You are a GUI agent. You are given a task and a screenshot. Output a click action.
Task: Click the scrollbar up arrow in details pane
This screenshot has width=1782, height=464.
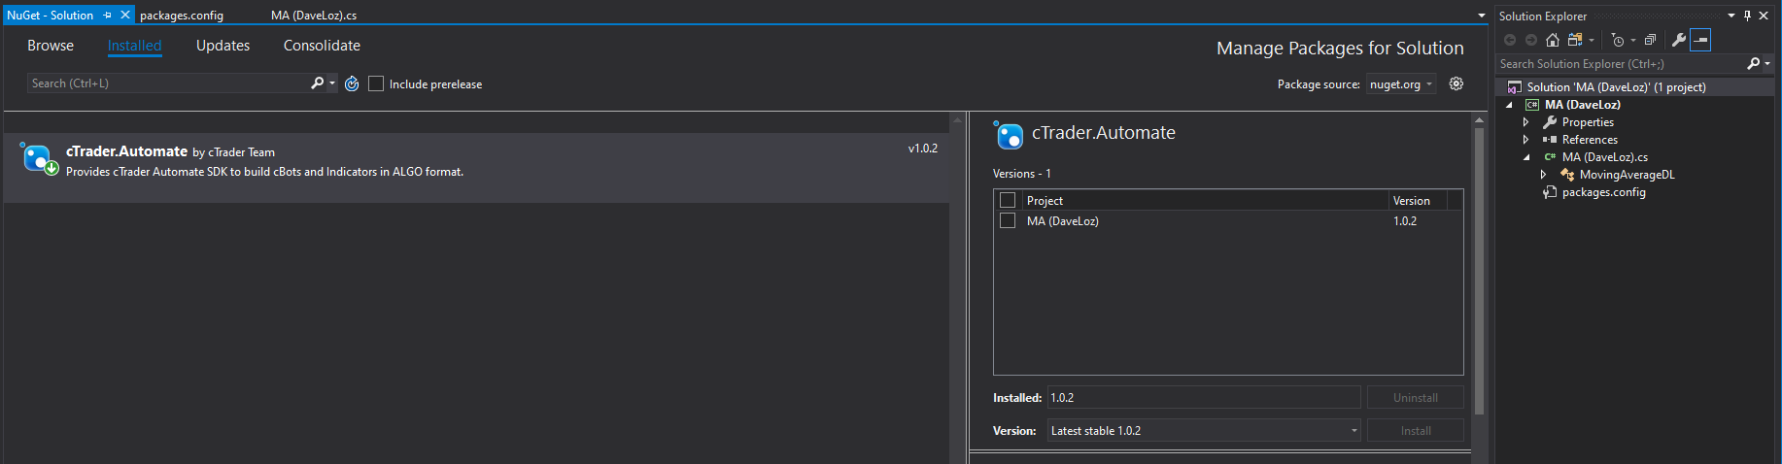coord(1480,120)
